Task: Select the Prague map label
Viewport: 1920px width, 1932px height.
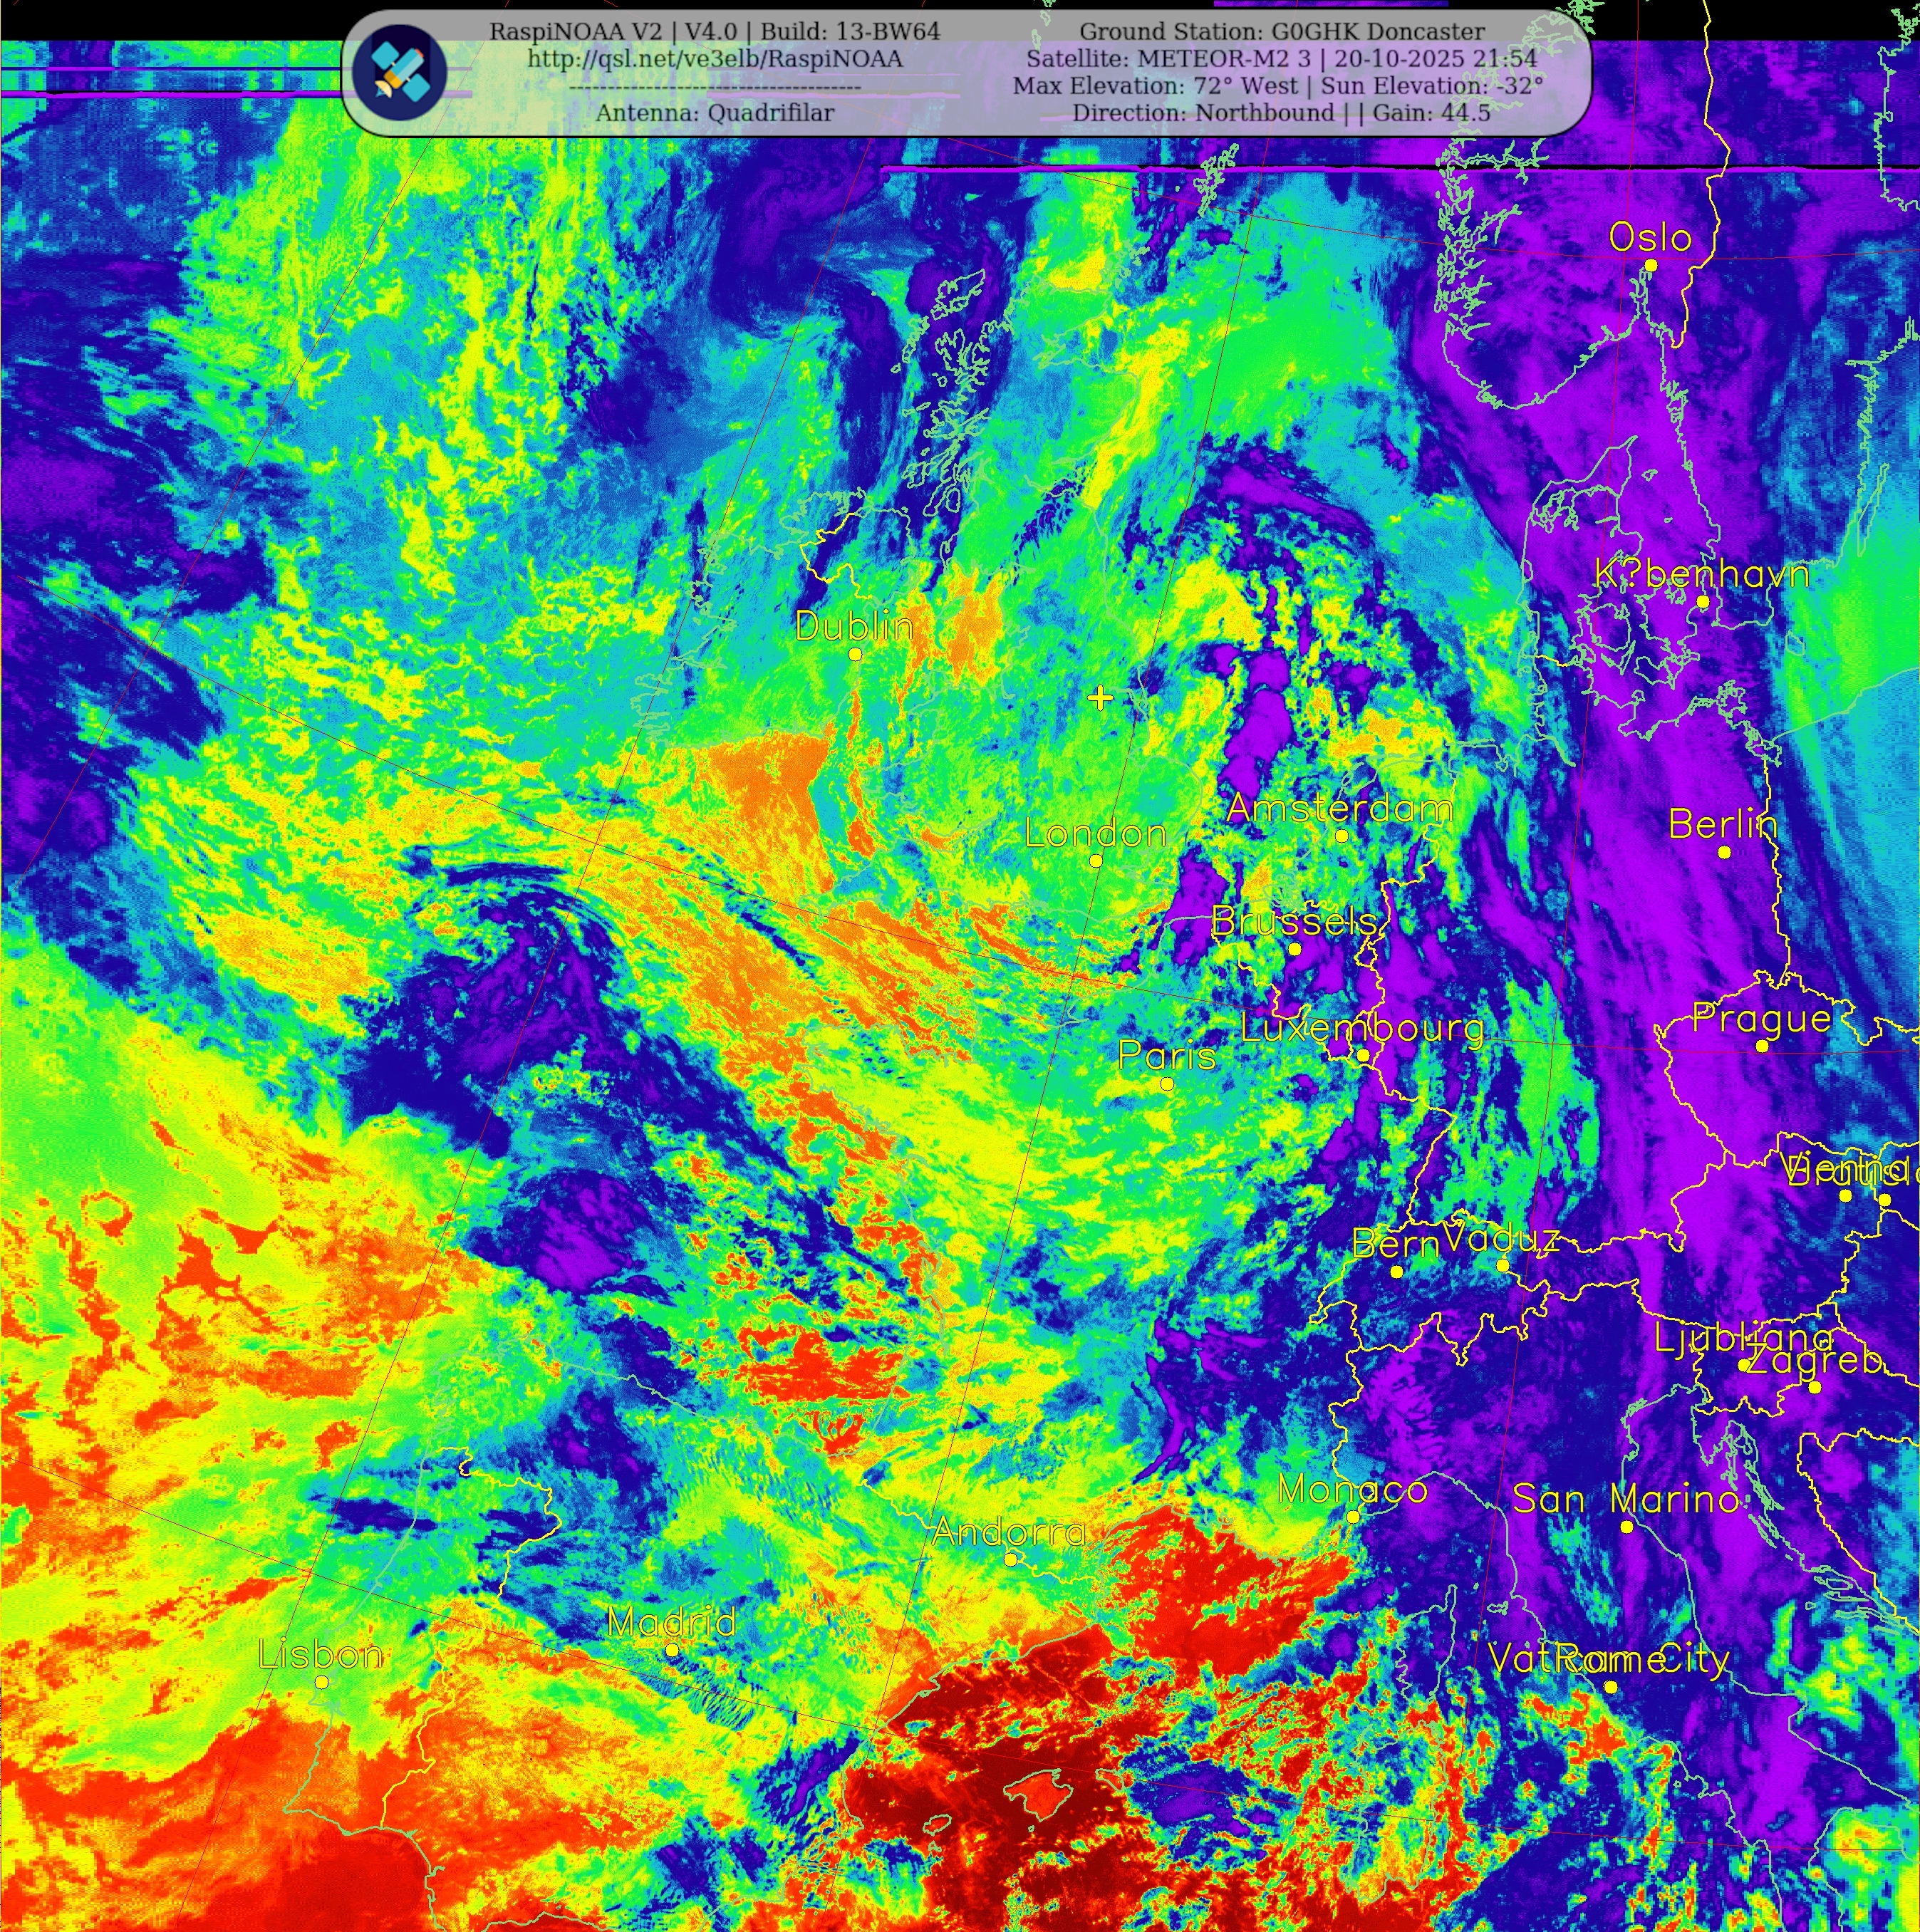Action: pos(1761,1018)
